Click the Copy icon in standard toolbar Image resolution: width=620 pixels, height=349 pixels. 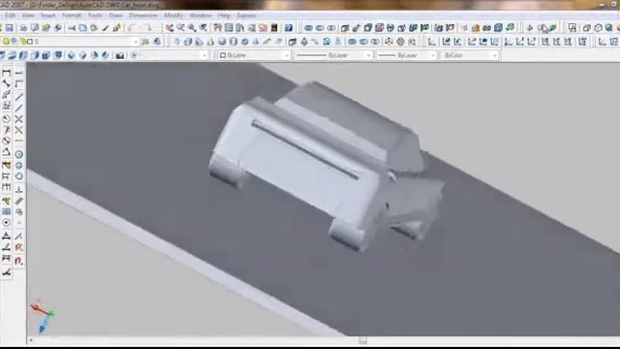point(82,28)
